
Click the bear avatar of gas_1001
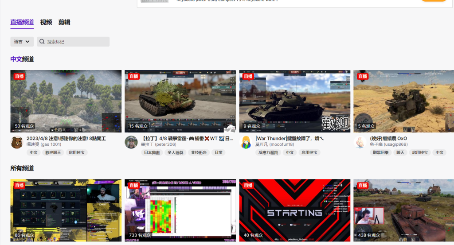tap(17, 142)
